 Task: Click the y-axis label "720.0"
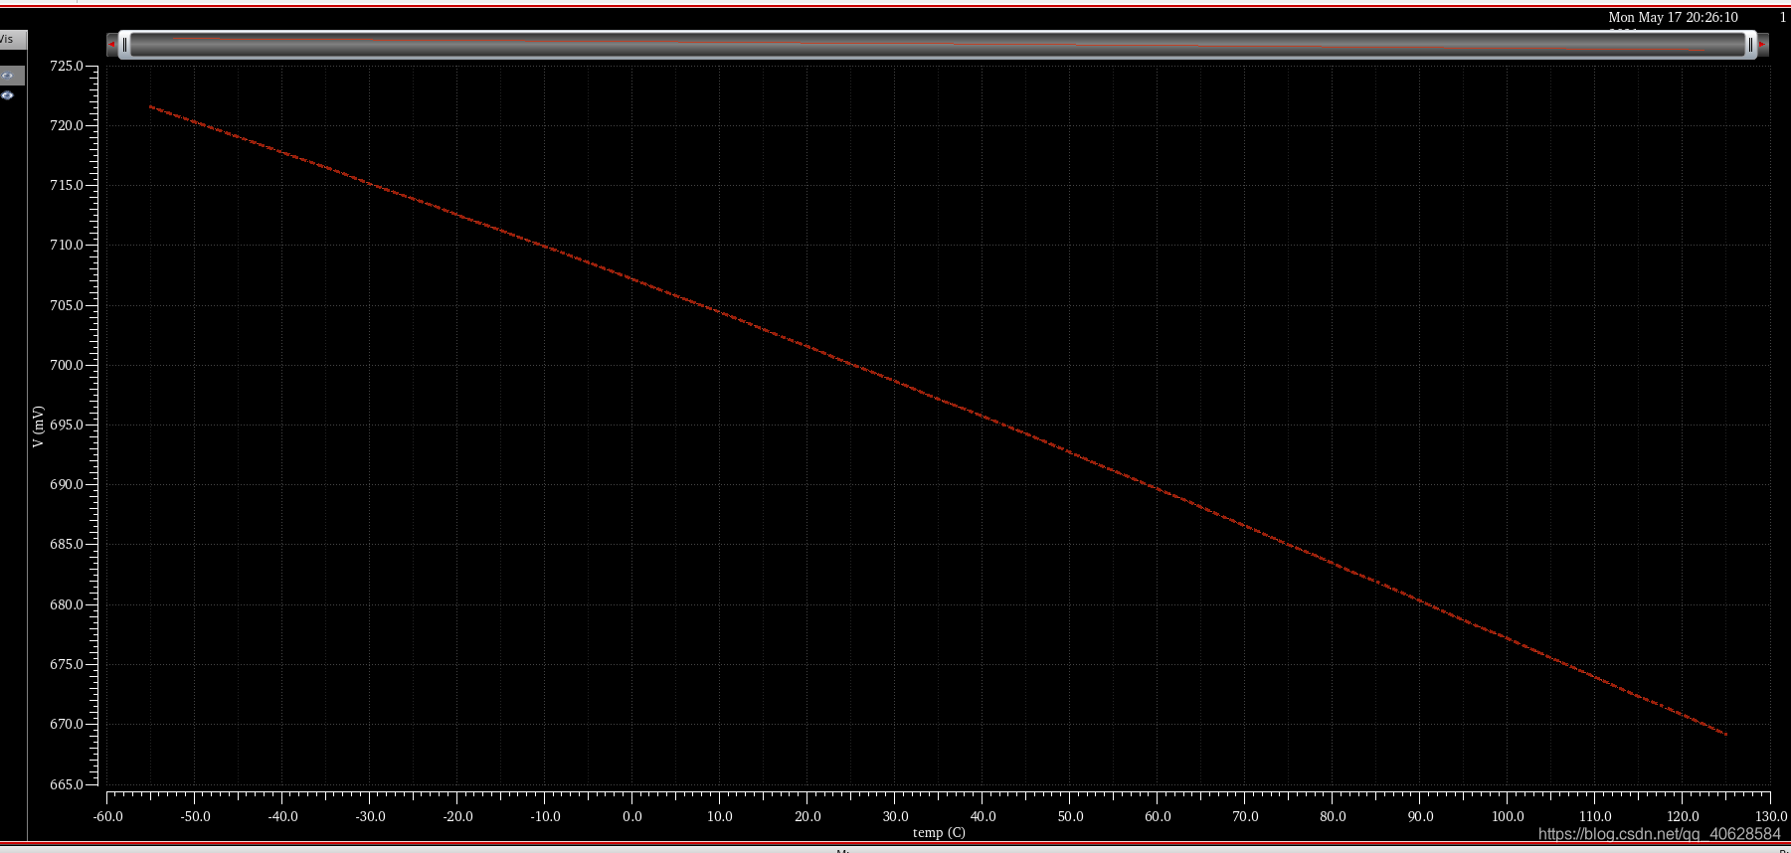67,125
